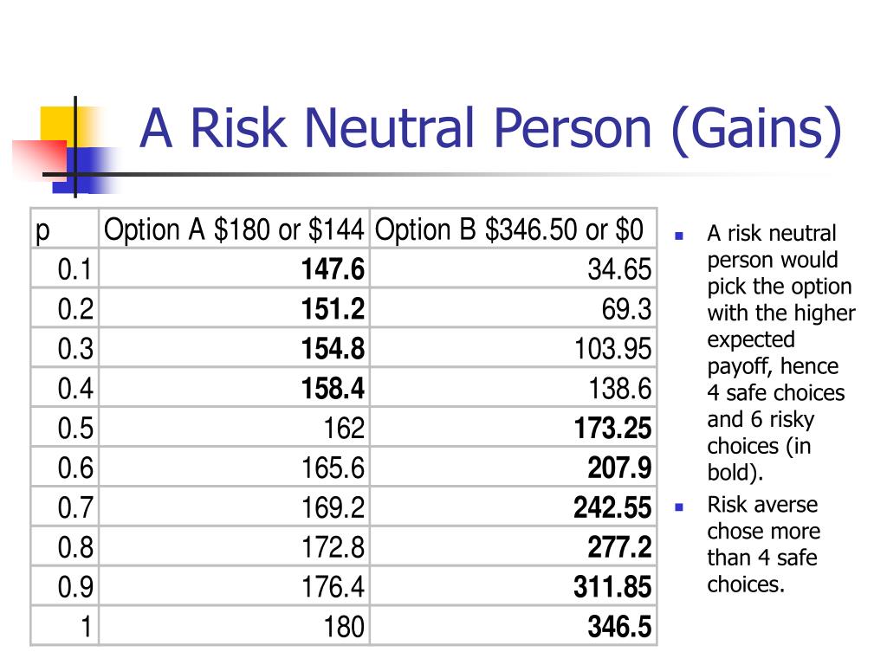Click the first blue square bullet marker

click(x=679, y=236)
